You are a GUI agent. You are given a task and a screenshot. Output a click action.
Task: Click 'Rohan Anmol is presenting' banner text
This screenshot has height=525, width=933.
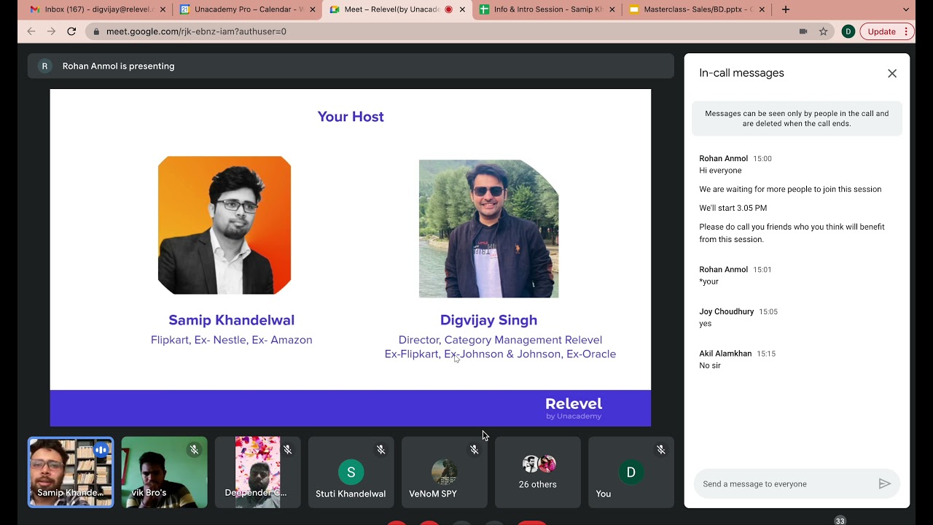click(x=118, y=66)
